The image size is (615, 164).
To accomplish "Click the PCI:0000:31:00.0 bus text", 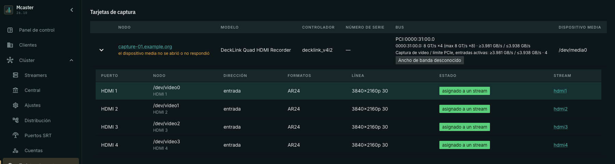I will pos(415,39).
